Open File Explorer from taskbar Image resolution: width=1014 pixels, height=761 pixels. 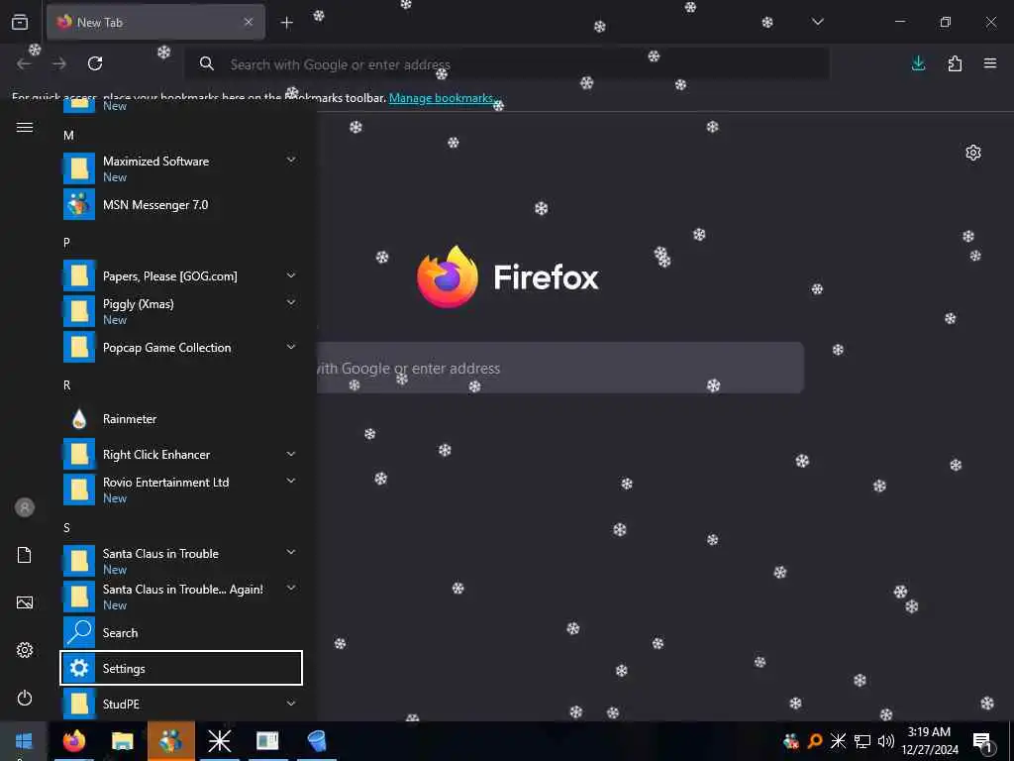122,741
